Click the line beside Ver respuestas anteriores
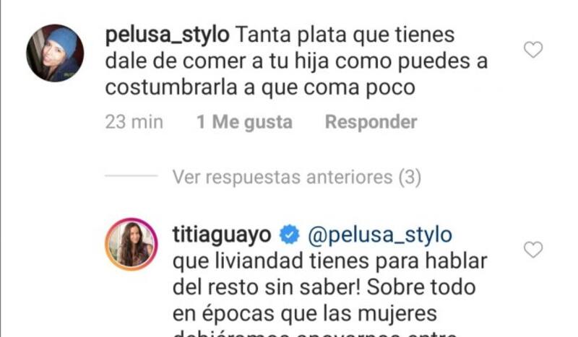 131,175
